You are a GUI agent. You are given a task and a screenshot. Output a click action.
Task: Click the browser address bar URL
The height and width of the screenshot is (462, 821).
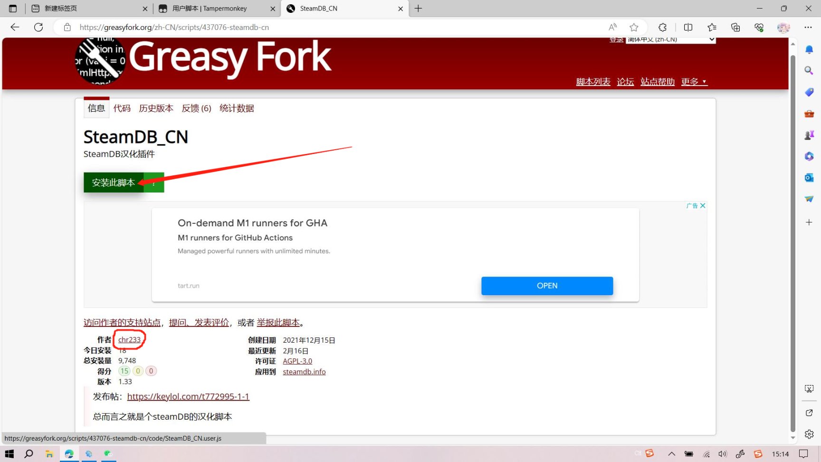174,27
